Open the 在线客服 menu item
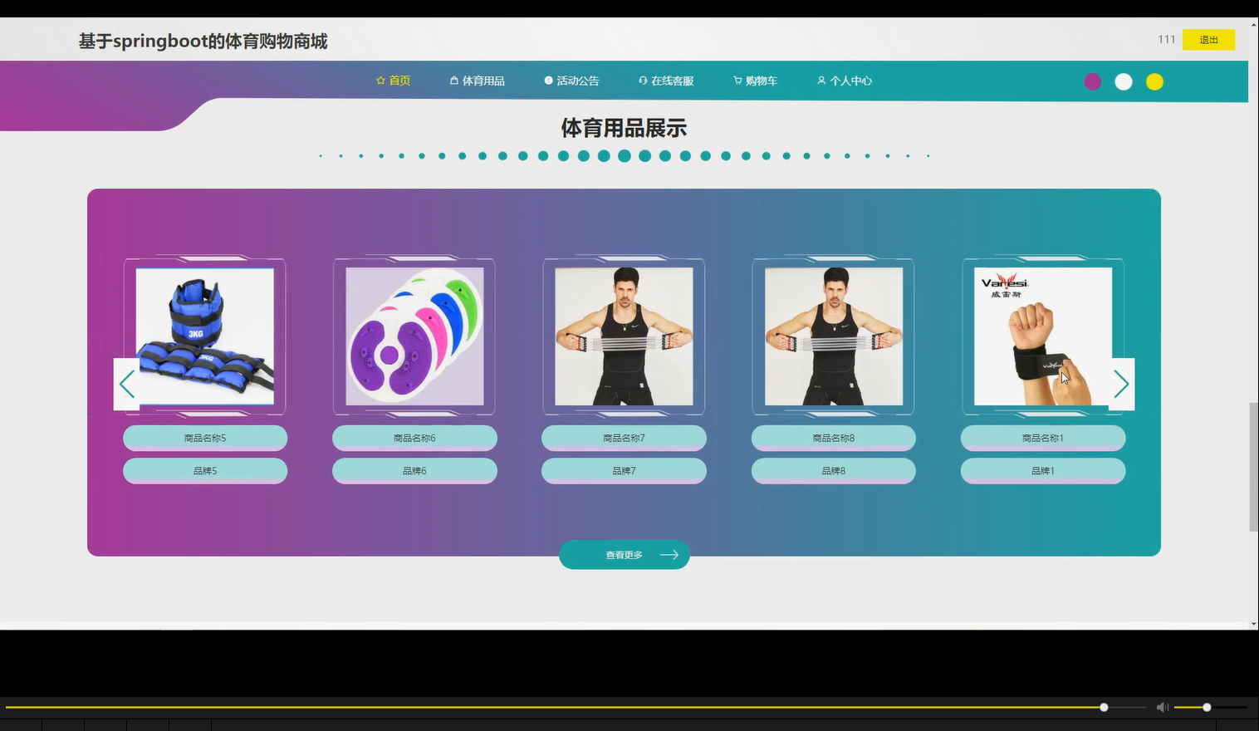Viewport: 1259px width, 731px height. click(666, 81)
